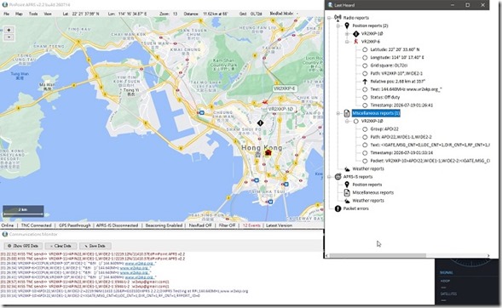Click the Clear Data button
The width and height of the screenshot is (502, 308).
(61, 246)
